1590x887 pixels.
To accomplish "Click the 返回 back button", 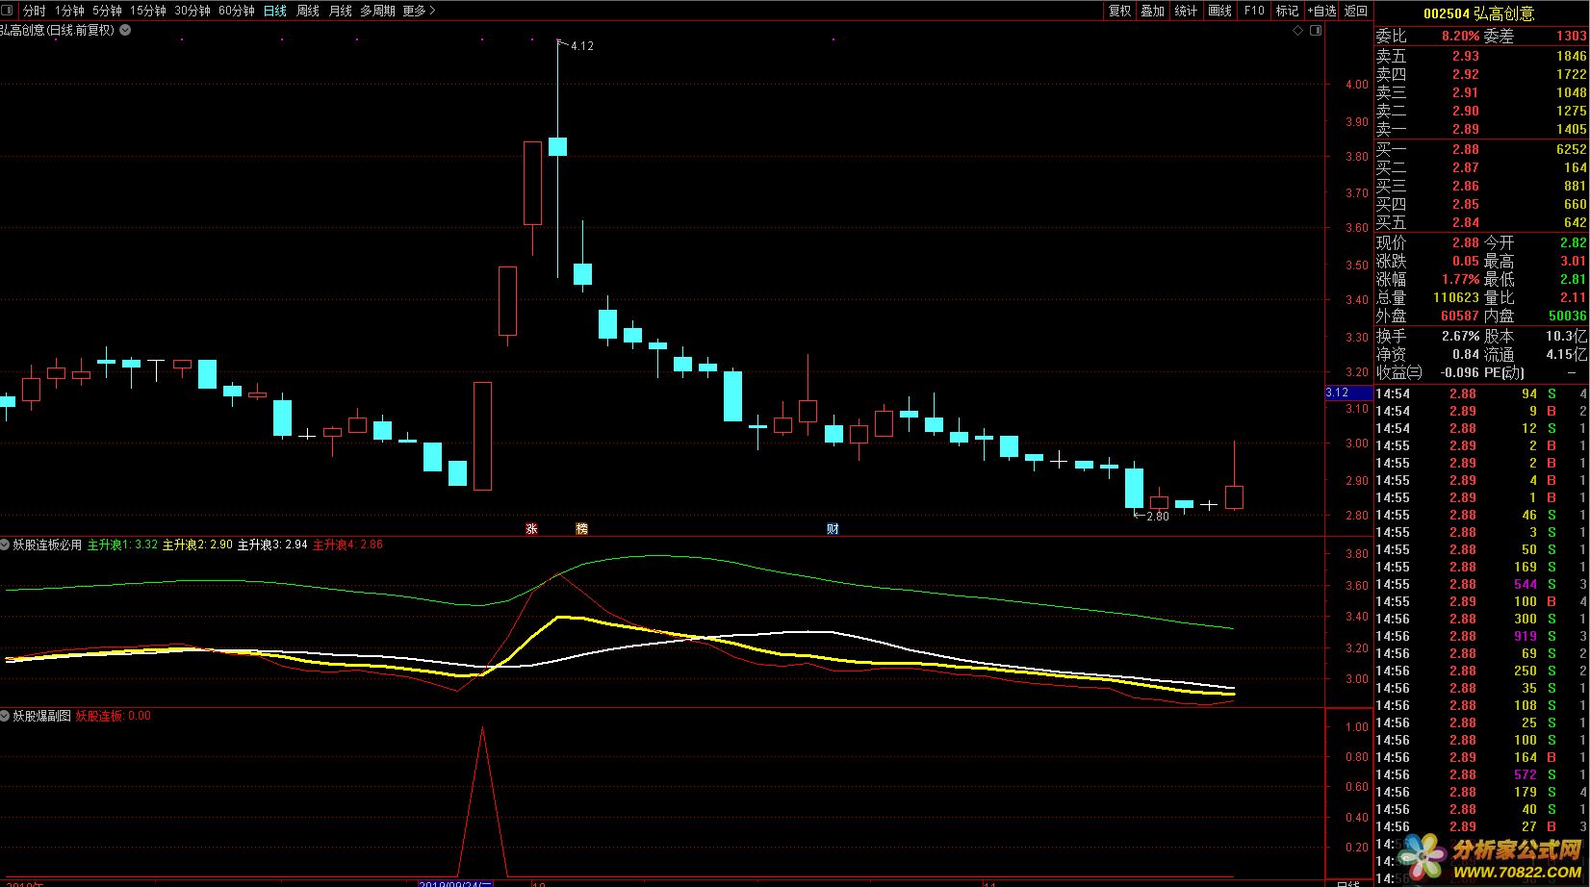I will 1356,11.
